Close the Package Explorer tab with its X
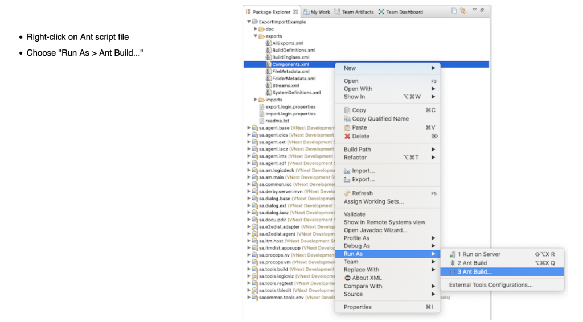 pyautogui.click(x=295, y=11)
